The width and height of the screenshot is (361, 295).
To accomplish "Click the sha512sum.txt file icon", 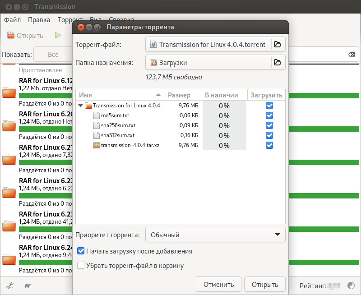I will point(97,135).
